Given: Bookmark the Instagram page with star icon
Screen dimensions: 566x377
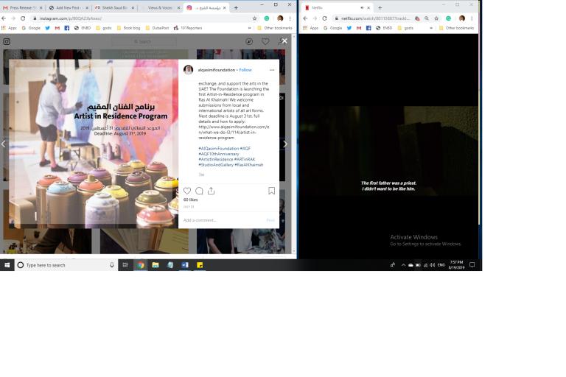Looking at the screenshot, I should (255, 18).
